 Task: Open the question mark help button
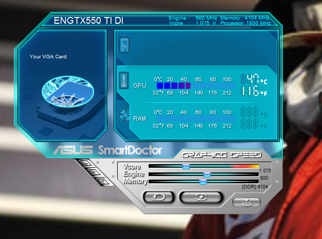103,181
